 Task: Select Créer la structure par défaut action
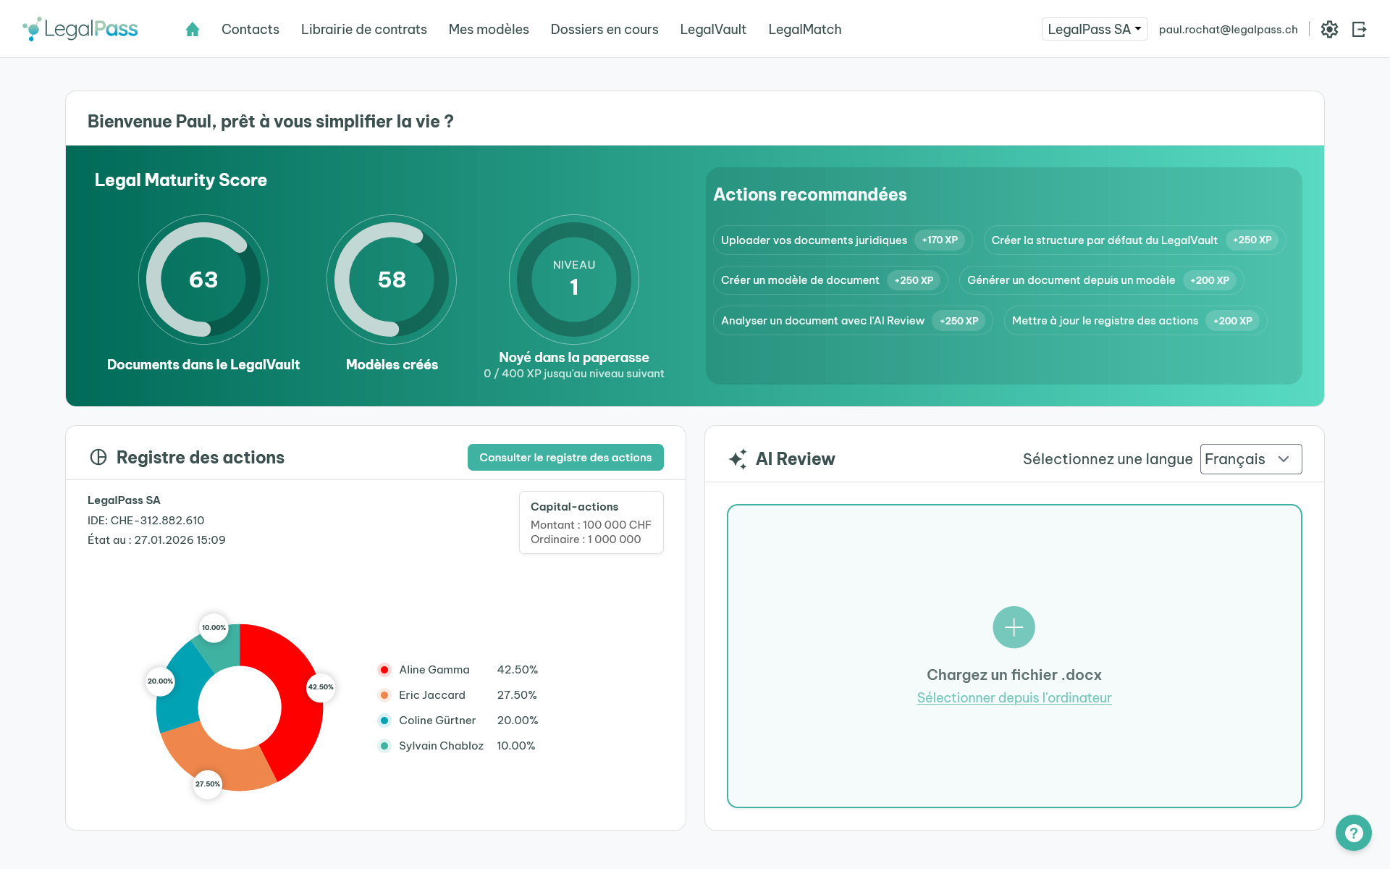pyautogui.click(x=1134, y=240)
